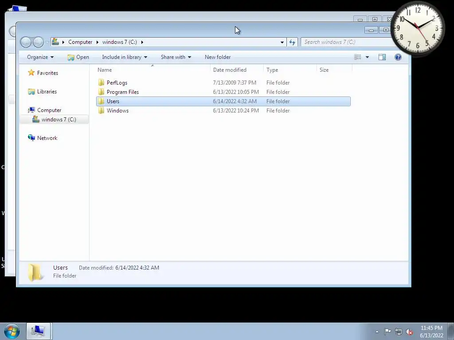Select the PerfLogs folder name
This screenshot has height=340, width=454.
[117, 83]
